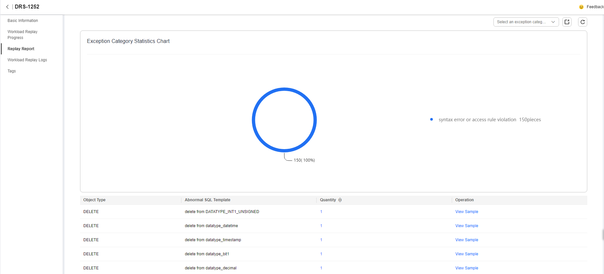
Task: Open Basic Information section
Action: (x=23, y=21)
